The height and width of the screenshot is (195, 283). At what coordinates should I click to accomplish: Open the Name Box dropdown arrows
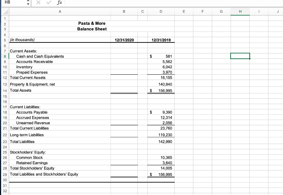tap(28, 2)
